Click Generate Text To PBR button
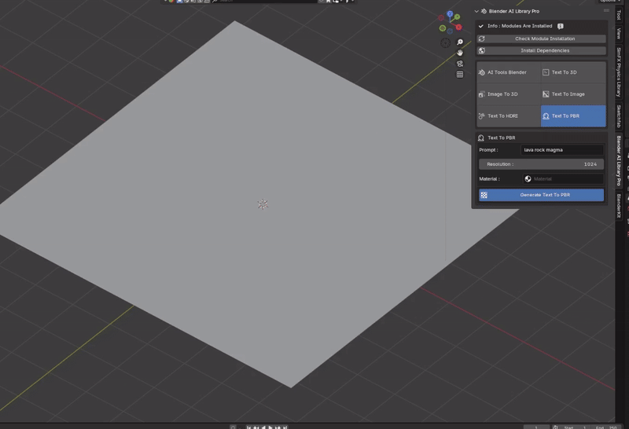Image resolution: width=629 pixels, height=429 pixels. [x=541, y=195]
